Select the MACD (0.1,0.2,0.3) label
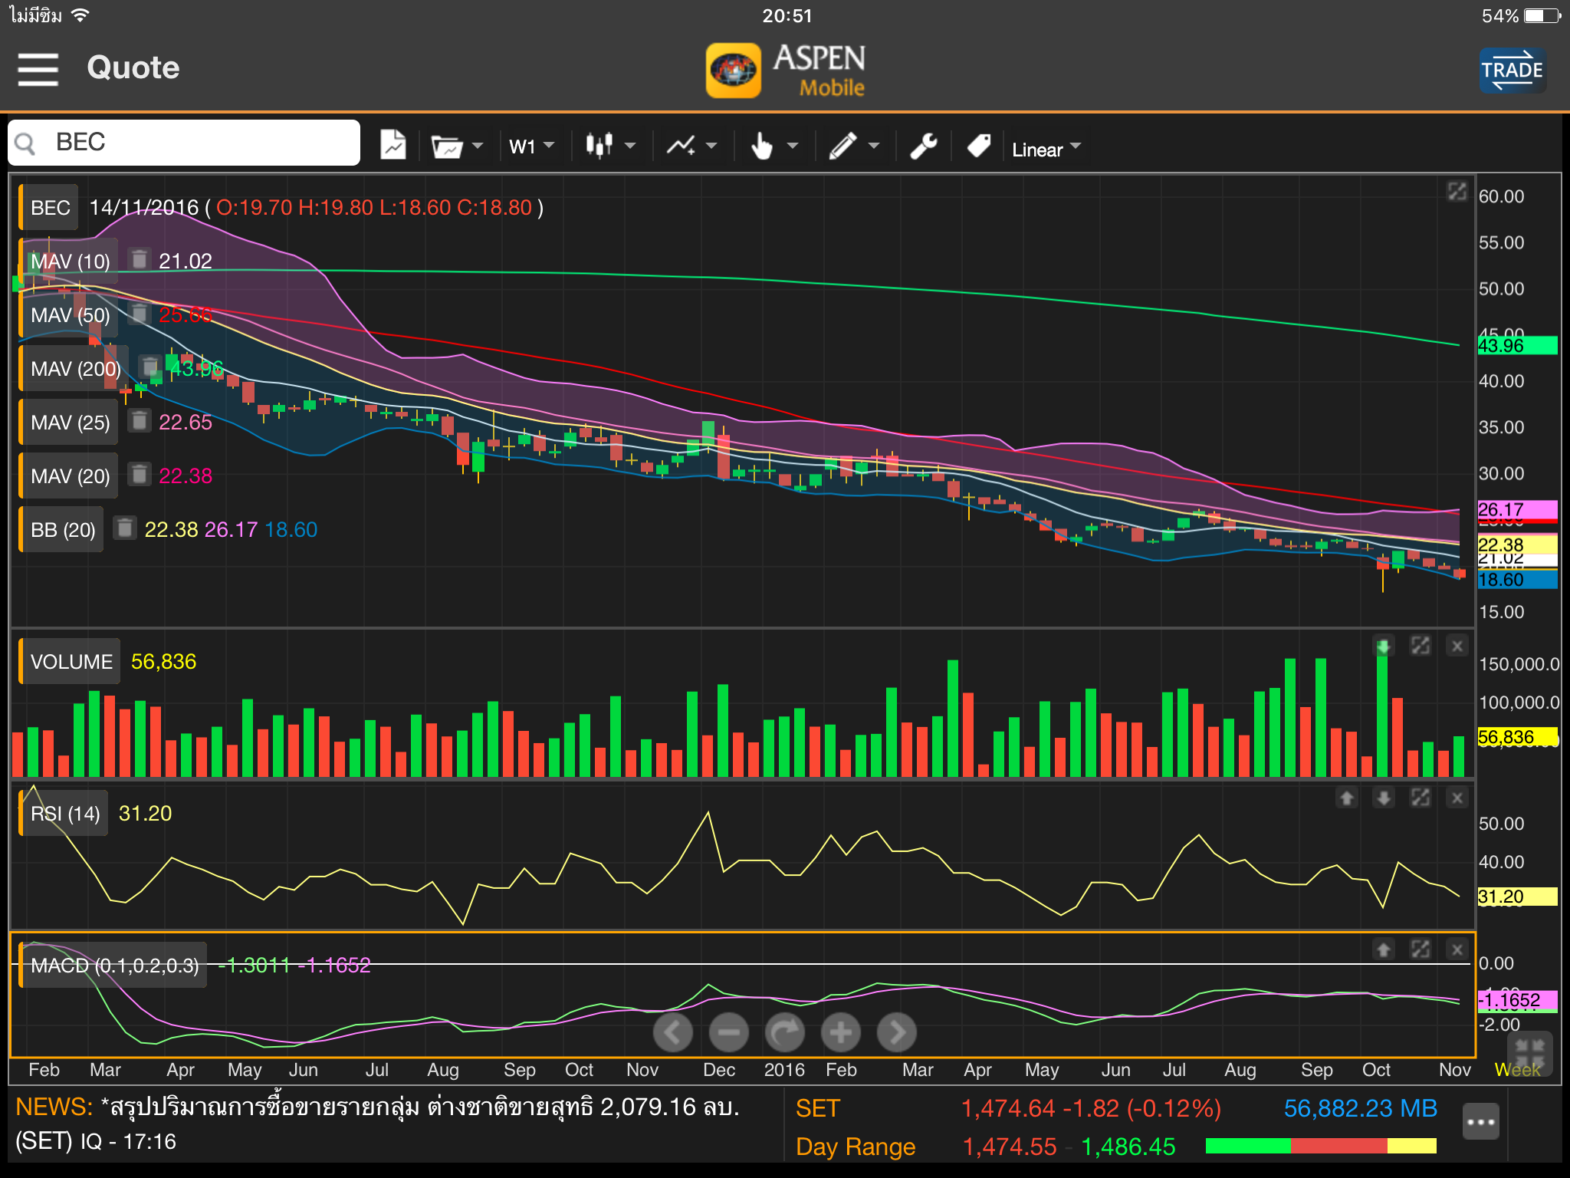The width and height of the screenshot is (1570, 1178). pos(113,966)
